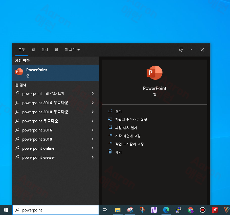230x215 pixels.
Task: Choose 제거 to uninstall PowerPoint
Action: point(118,152)
